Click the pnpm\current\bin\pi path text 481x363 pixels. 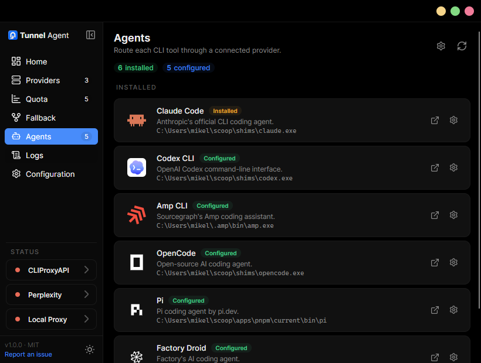point(242,320)
